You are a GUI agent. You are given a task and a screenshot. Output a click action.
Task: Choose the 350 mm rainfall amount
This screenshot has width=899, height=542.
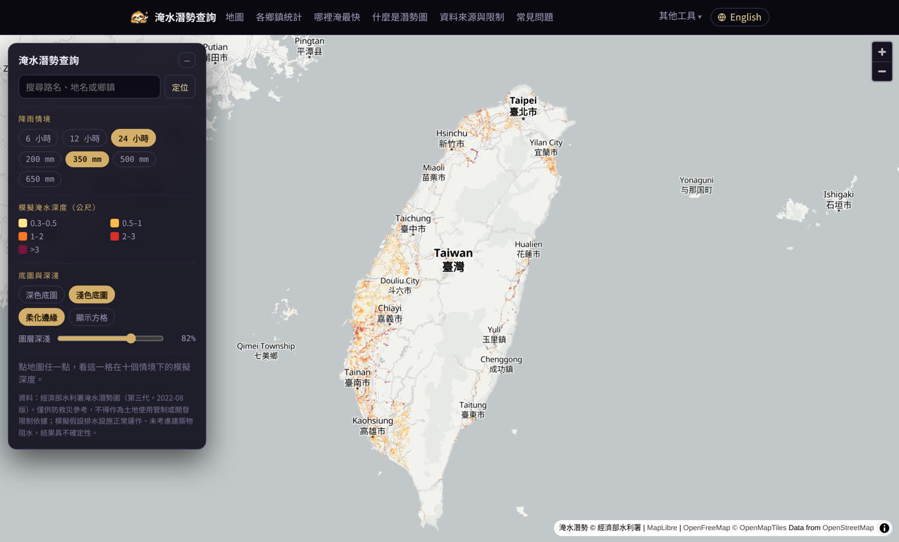[x=87, y=159]
